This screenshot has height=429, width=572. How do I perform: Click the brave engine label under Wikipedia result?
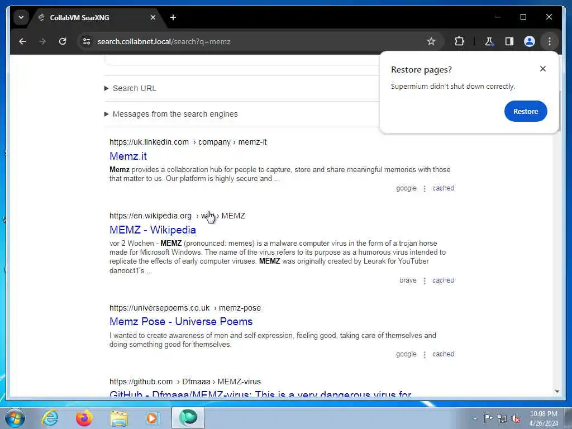point(408,280)
